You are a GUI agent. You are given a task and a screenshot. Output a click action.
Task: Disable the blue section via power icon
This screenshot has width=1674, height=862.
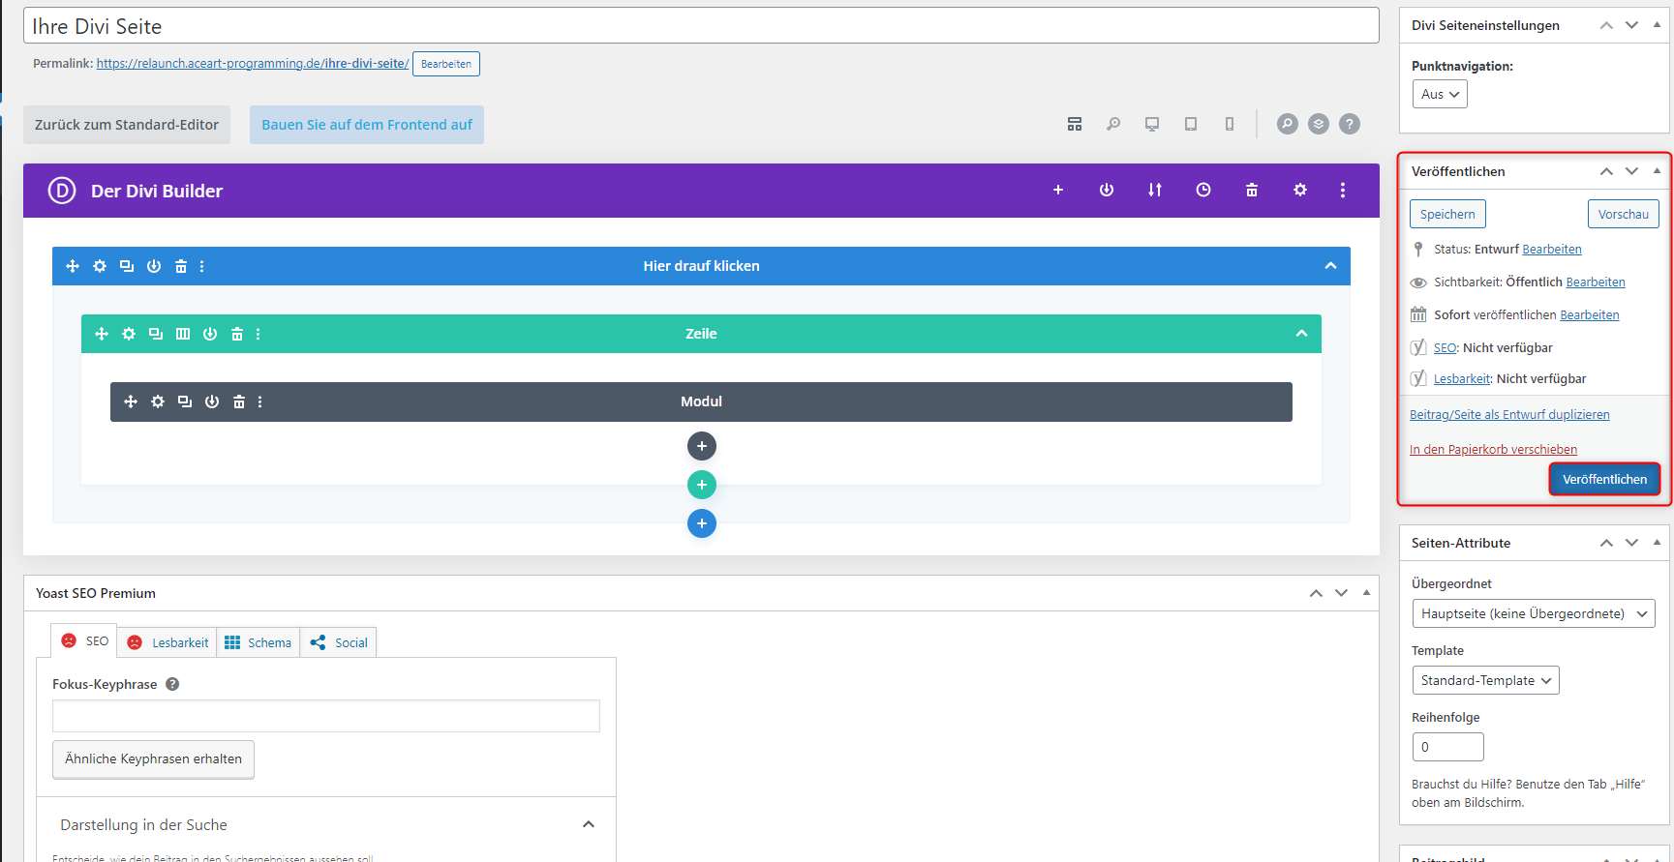coord(154,266)
